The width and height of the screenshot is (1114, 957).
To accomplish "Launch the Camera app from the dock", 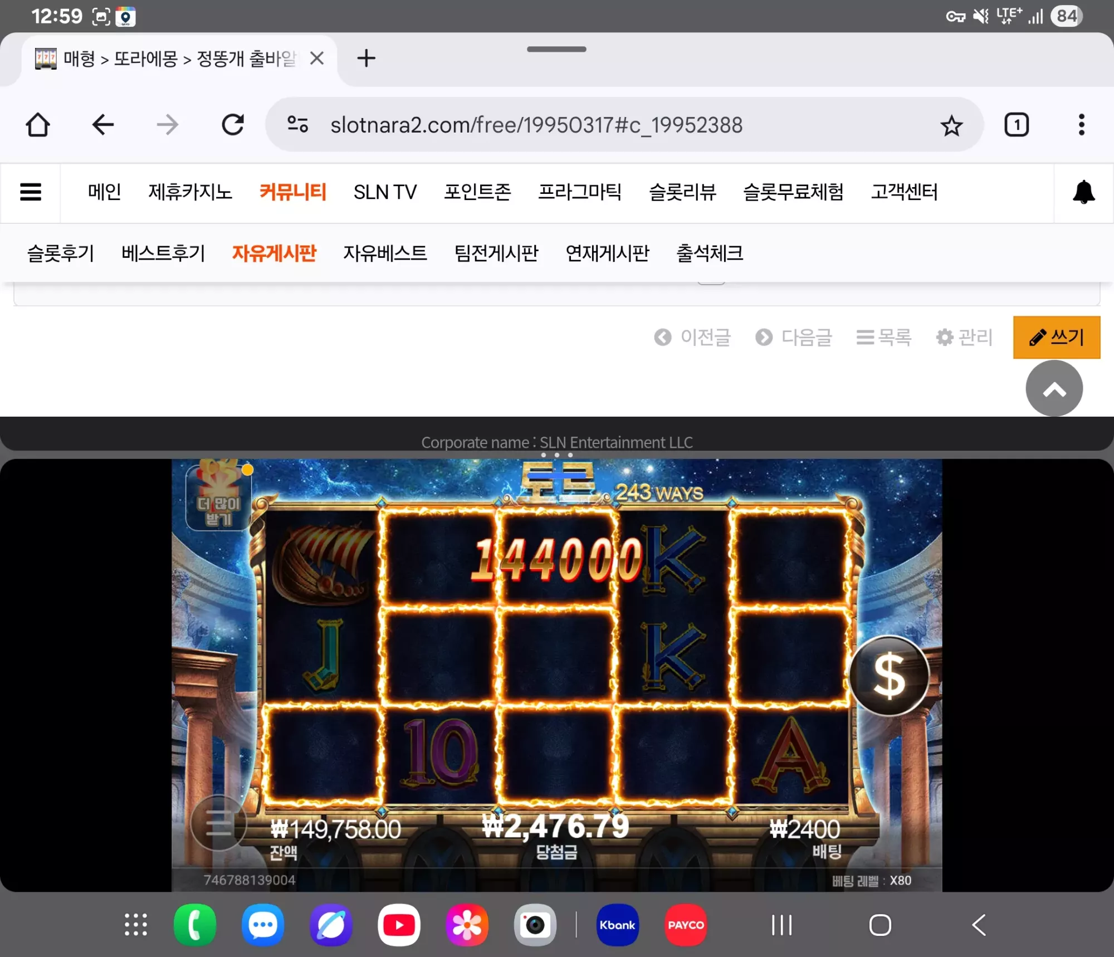I will pyautogui.click(x=535, y=925).
